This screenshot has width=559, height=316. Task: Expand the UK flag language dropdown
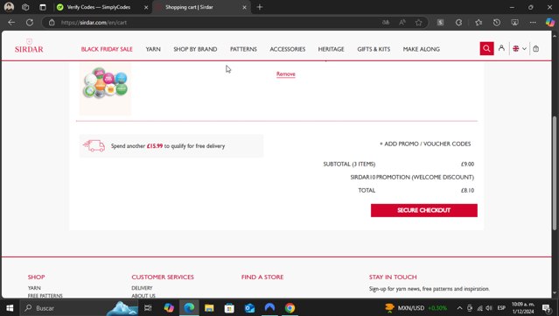click(x=520, y=48)
